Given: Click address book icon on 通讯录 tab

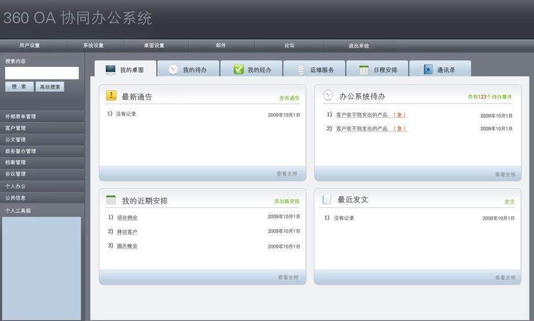Looking at the screenshot, I should 428,70.
